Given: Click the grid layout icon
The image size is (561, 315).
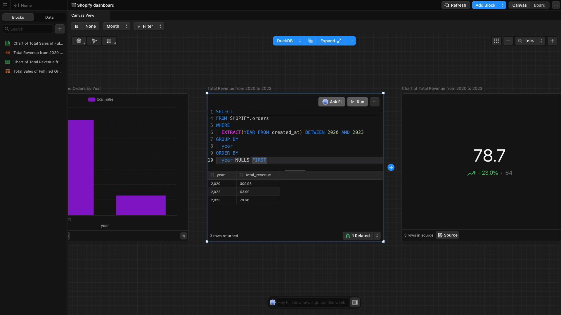Looking at the screenshot, I should point(496,41).
